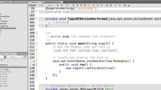Click the Comment code toolbar icon
Screen dimensions: 161x90
[x=125, y=5]
